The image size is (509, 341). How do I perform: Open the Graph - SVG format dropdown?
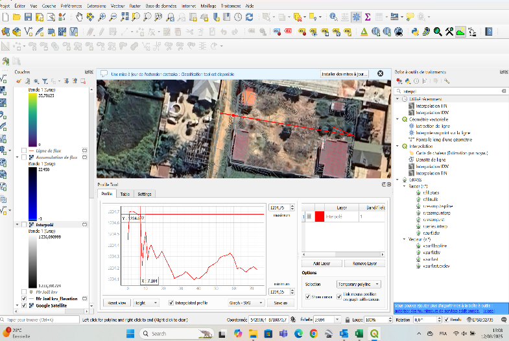pos(246,303)
